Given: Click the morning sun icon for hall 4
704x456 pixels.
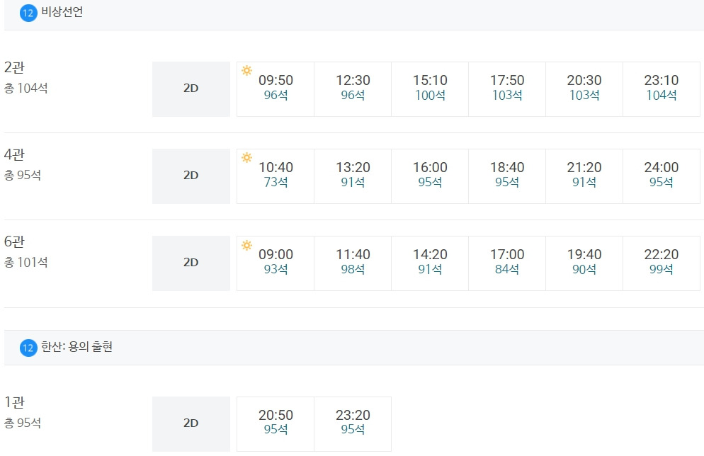Looking at the screenshot, I should coord(246,157).
